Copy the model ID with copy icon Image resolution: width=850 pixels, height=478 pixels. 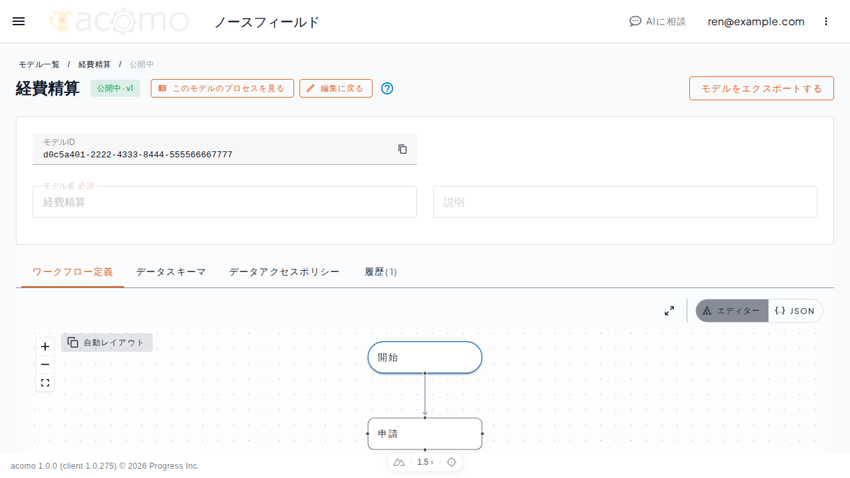(x=402, y=149)
